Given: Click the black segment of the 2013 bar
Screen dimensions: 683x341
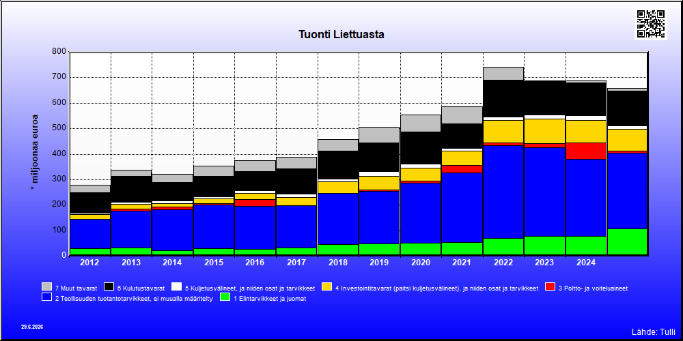Looking at the screenshot, I should tap(132, 189).
